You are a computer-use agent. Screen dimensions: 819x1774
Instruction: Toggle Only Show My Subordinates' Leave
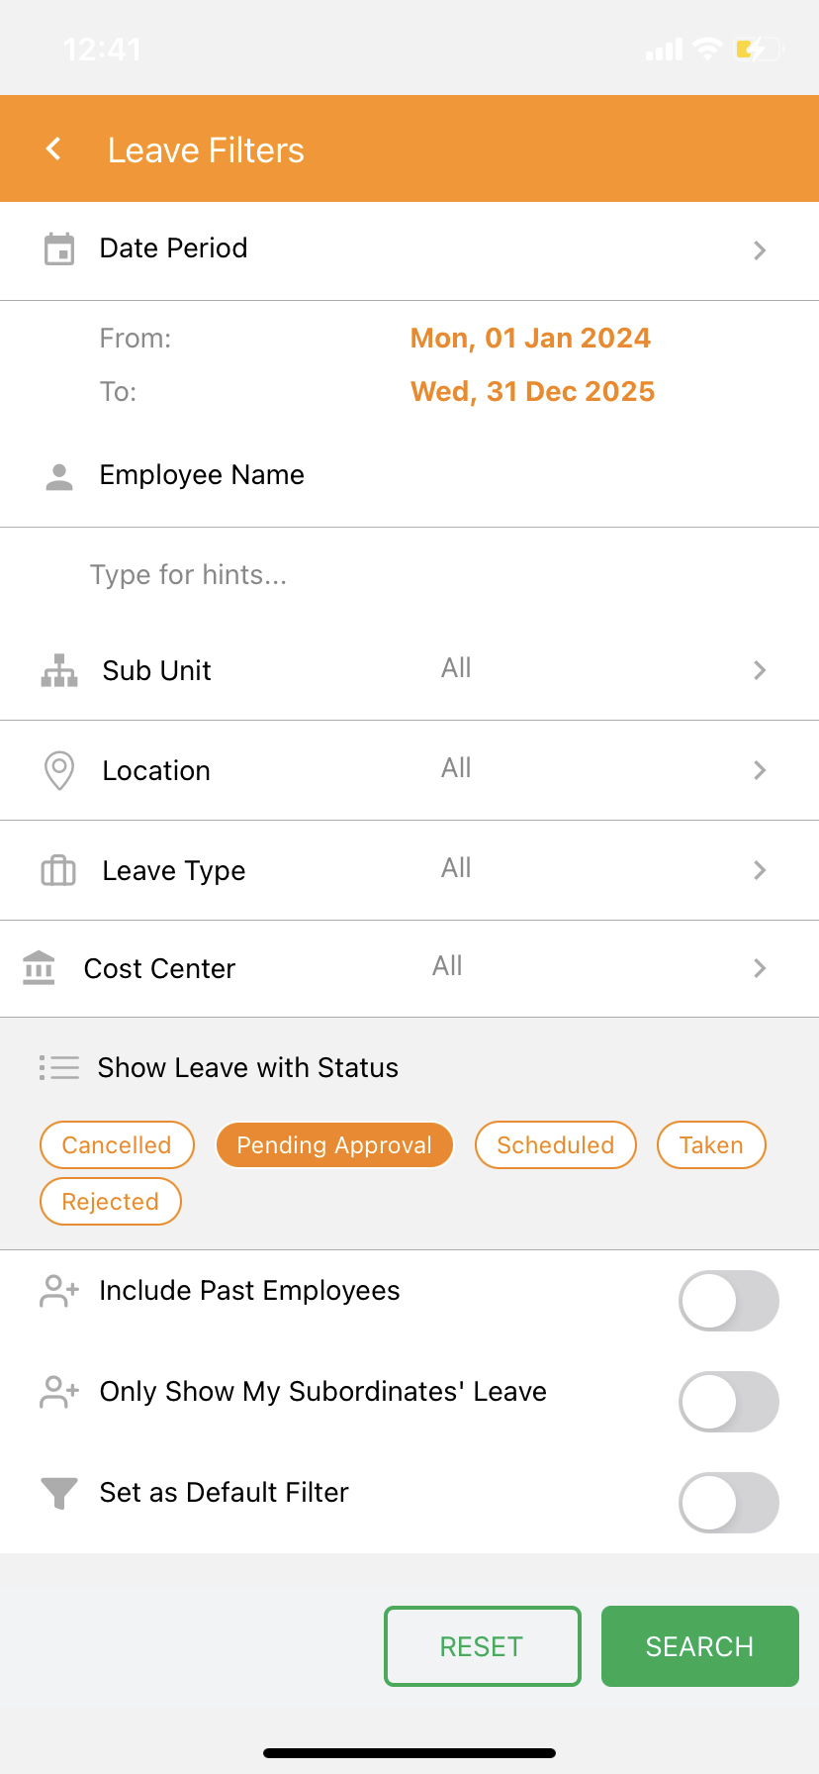[x=728, y=1402]
